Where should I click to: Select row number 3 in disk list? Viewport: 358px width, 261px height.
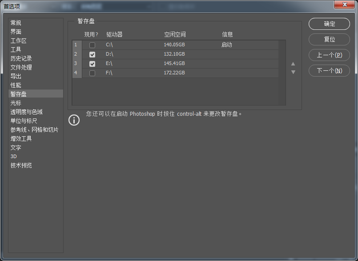77,64
